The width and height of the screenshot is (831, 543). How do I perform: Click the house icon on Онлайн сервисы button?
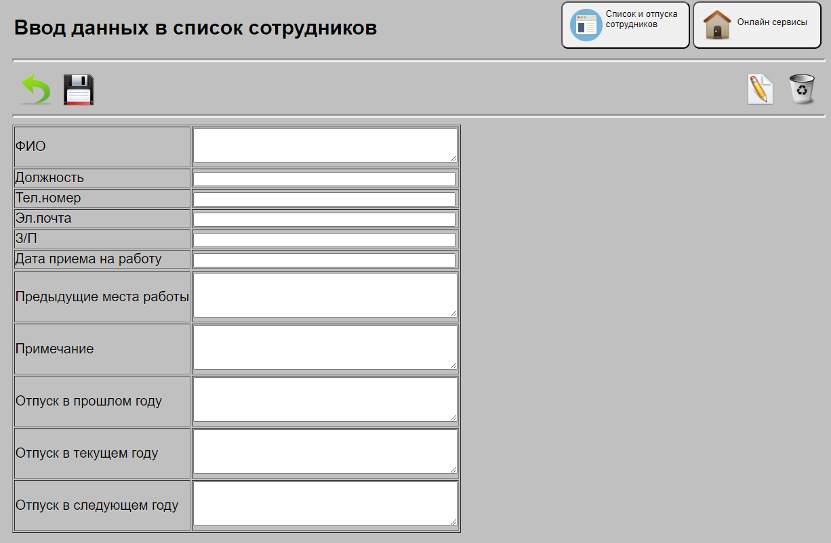pos(716,24)
